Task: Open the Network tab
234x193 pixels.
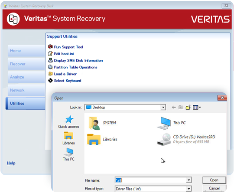Action: click(x=26, y=90)
